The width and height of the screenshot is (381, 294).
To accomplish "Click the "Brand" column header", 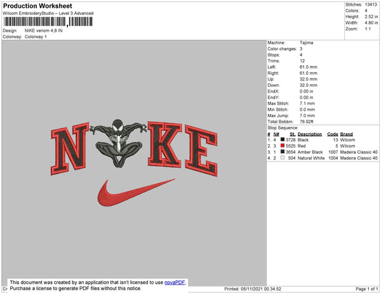I will click(x=346, y=134).
